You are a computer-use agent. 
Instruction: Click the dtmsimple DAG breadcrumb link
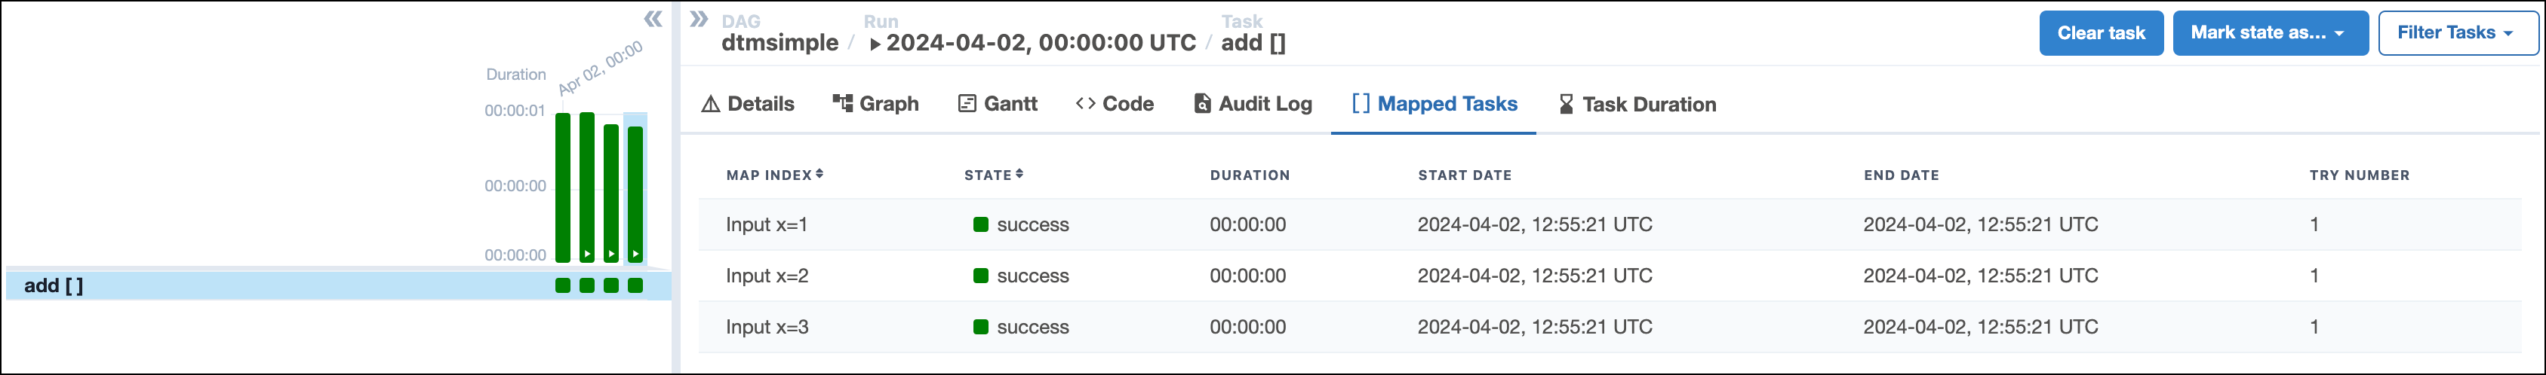tap(779, 42)
